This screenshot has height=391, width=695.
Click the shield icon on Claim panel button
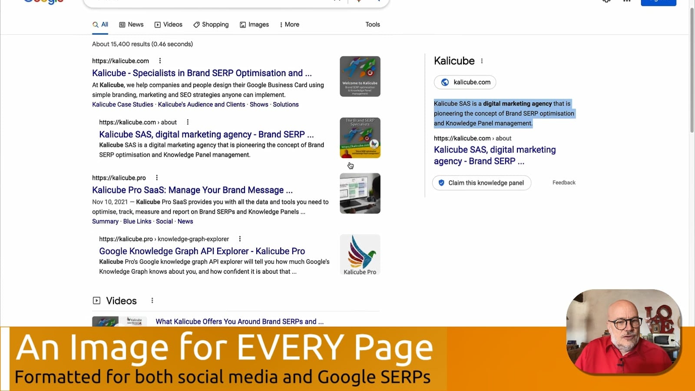click(x=441, y=183)
